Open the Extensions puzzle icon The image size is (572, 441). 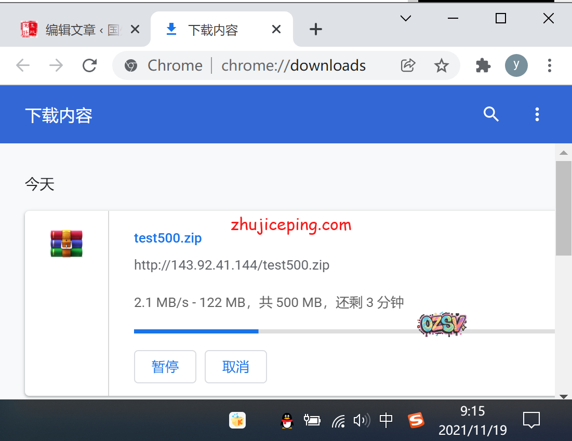tap(483, 65)
